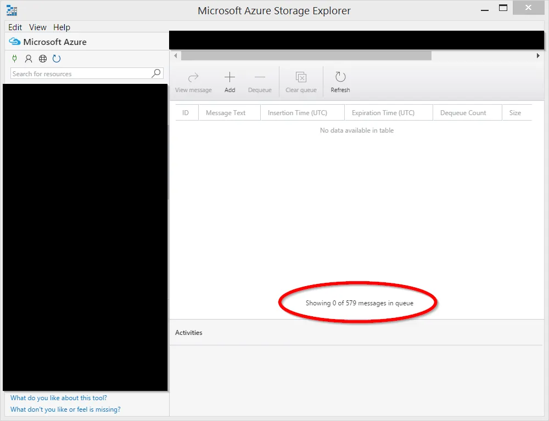Open the Edit menu
The height and width of the screenshot is (421, 549).
click(15, 27)
